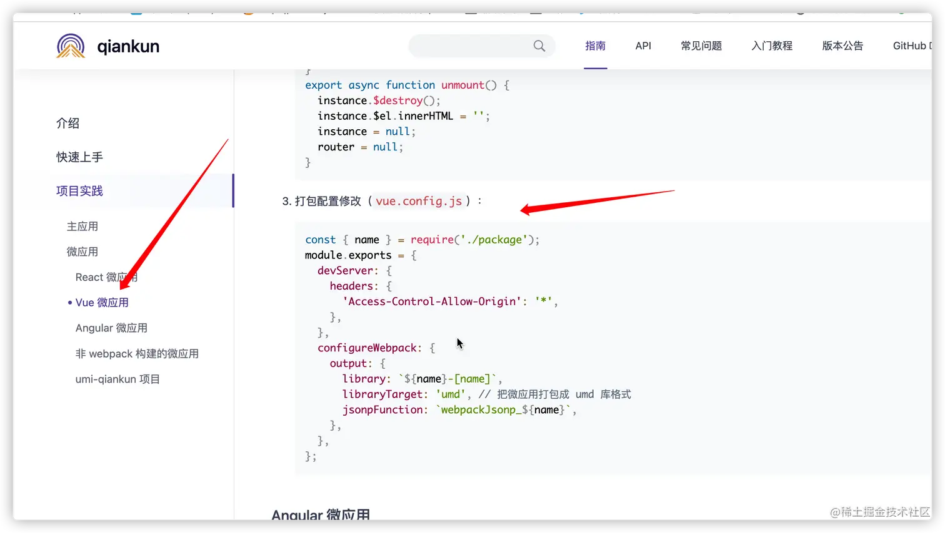Image resolution: width=945 pixels, height=533 pixels.
Task: Click the configureWebpack code line
Action: coord(376,348)
